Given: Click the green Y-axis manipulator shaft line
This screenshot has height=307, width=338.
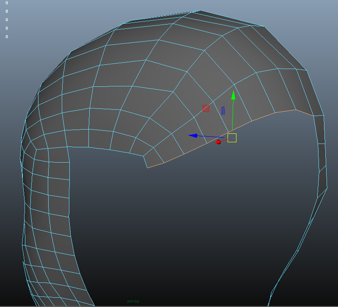Looking at the screenshot, I should [233, 116].
